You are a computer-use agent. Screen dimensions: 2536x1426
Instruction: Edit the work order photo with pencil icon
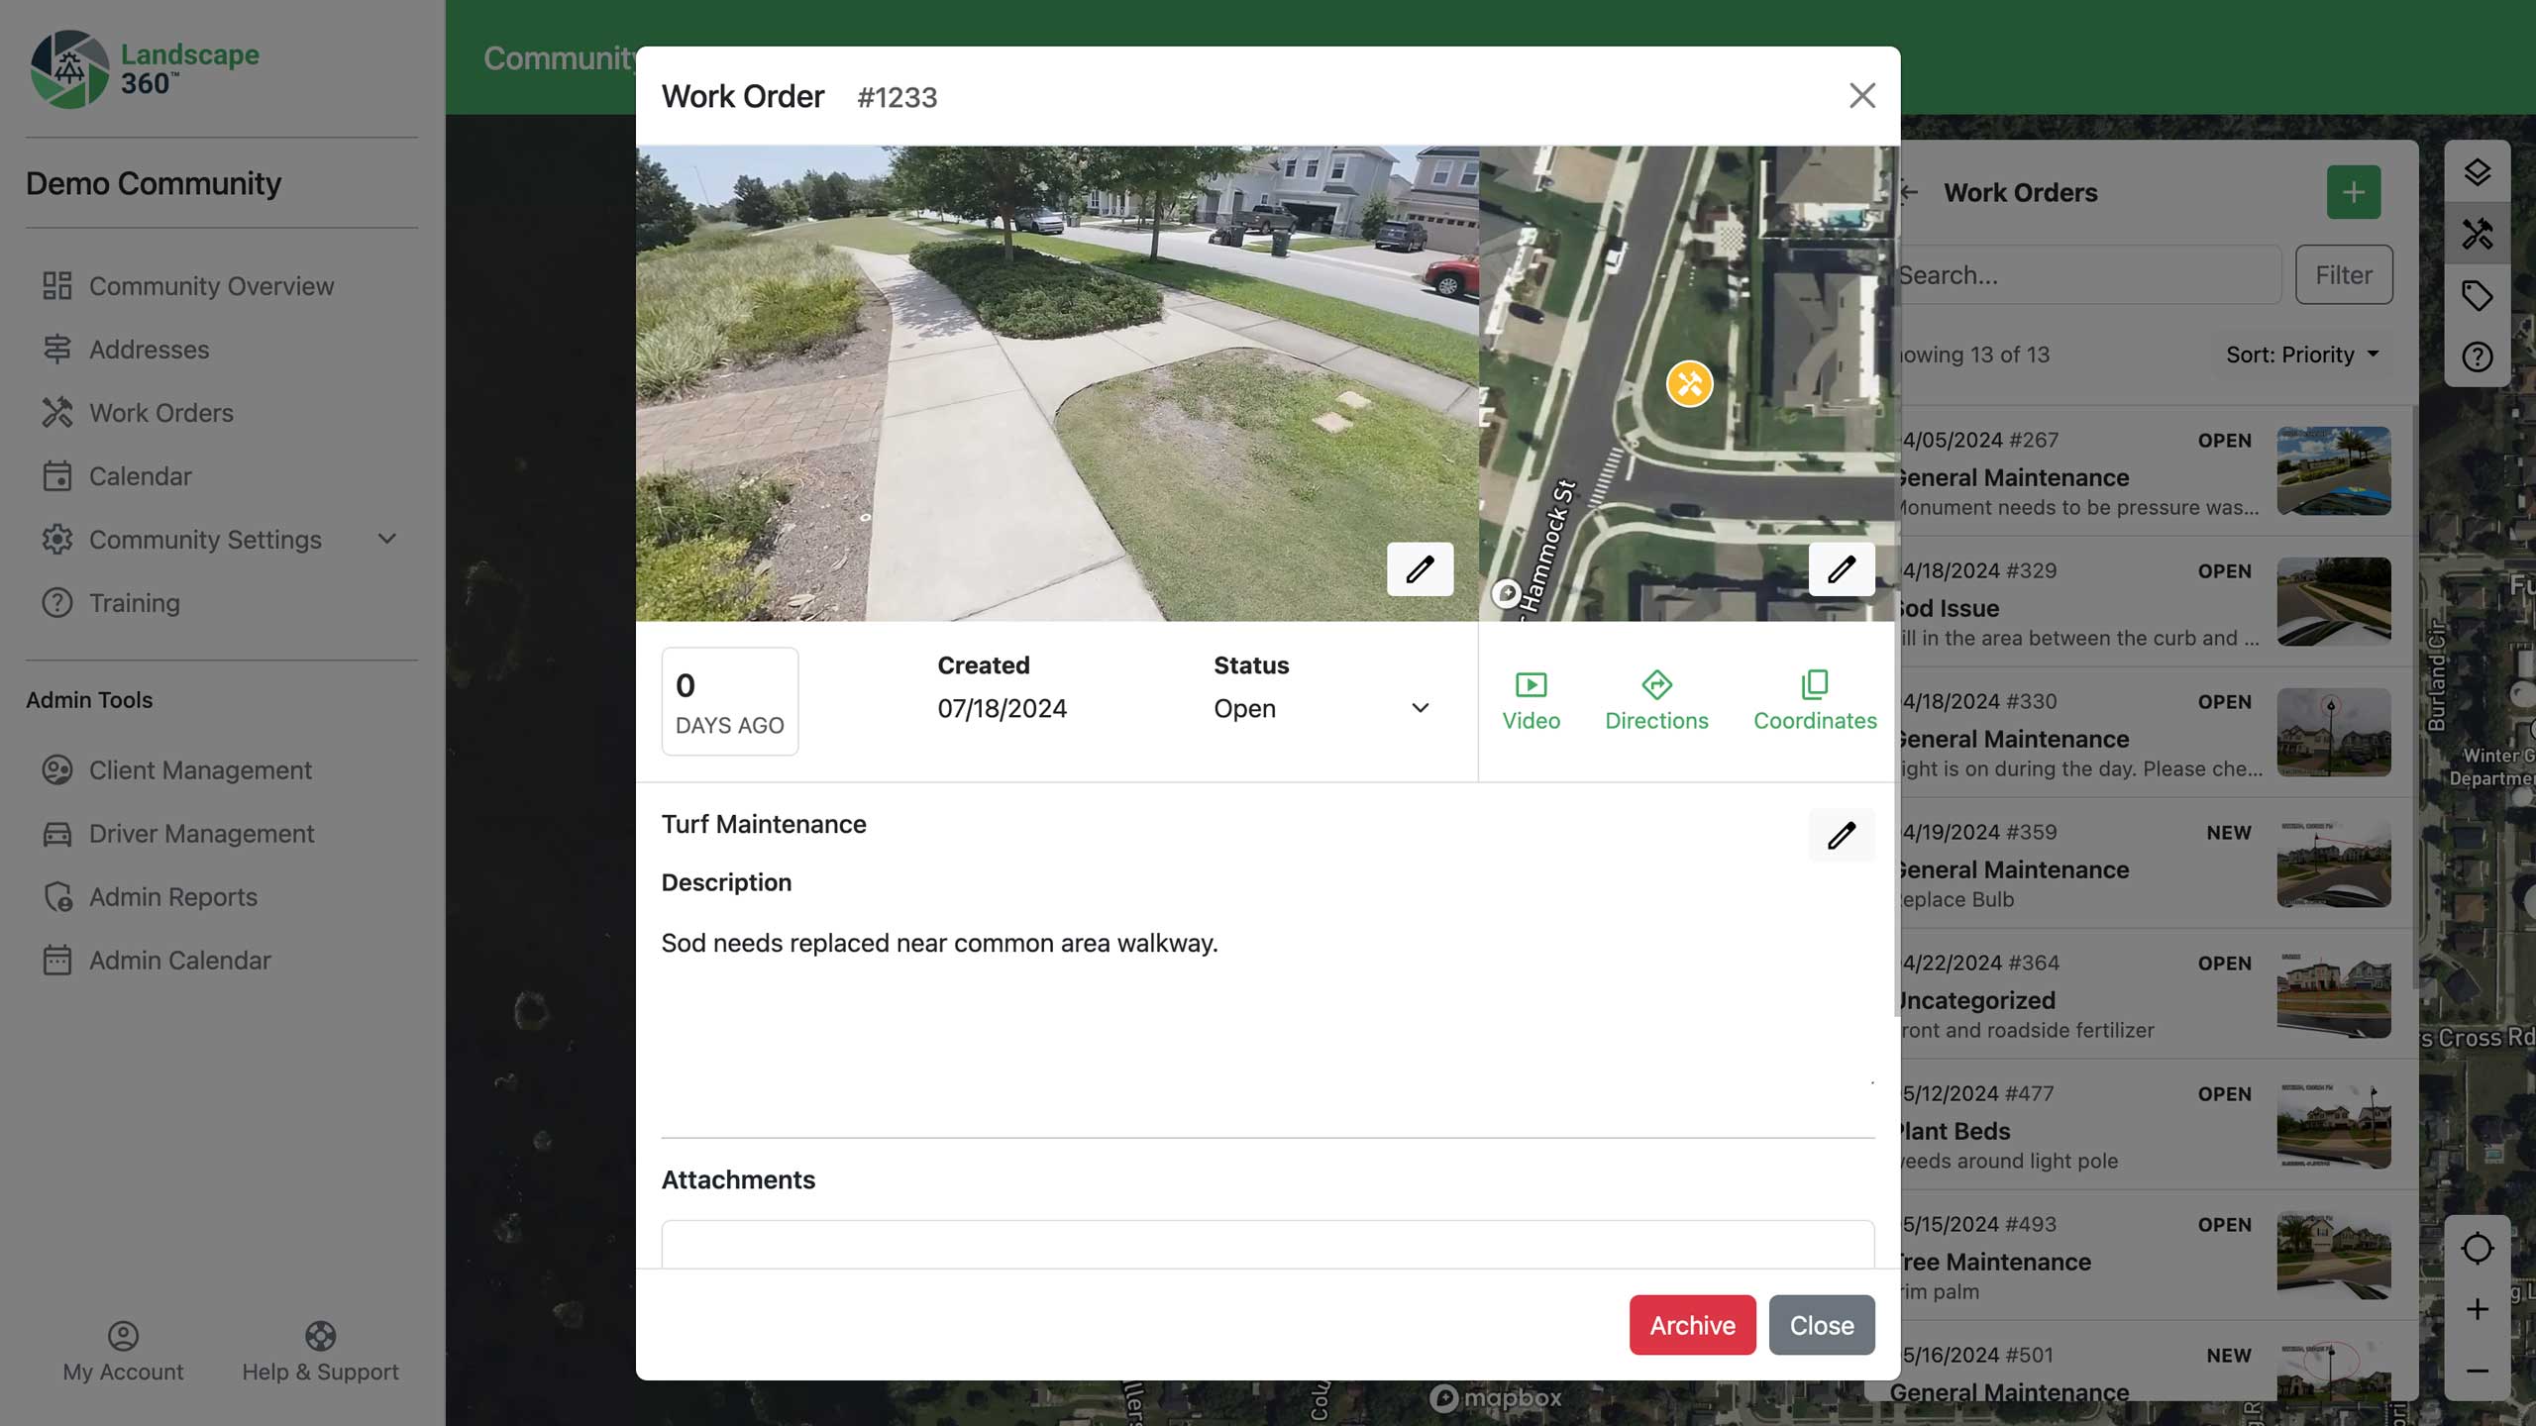[1420, 568]
